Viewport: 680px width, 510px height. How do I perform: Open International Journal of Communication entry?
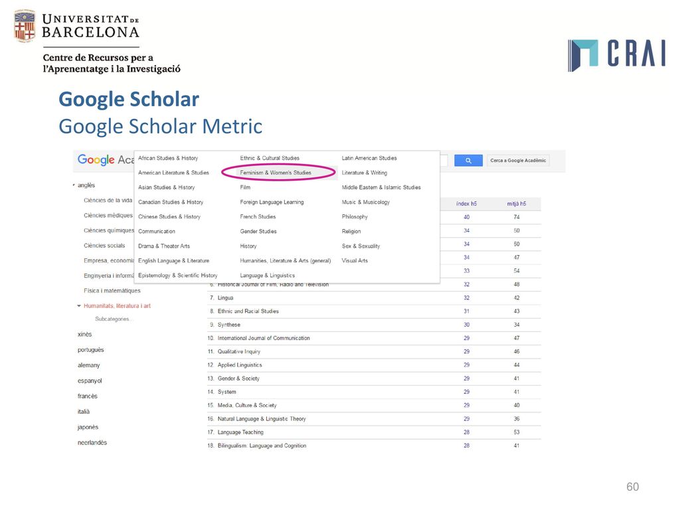click(x=264, y=338)
